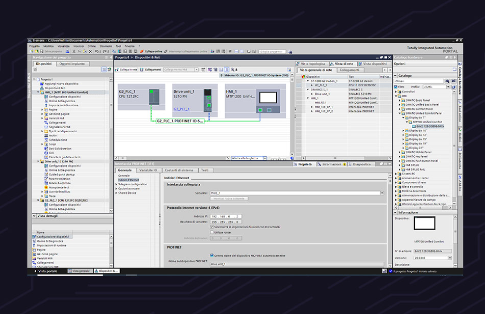This screenshot has height=314, width=485.
Task: Open the Variabile IO tab
Action: pyautogui.click(x=148, y=170)
